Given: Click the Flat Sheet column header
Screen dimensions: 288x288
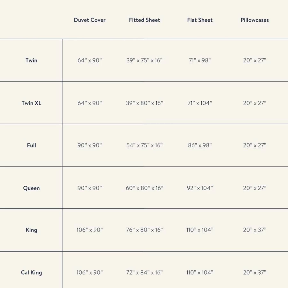Looking at the screenshot, I should 200,20.
